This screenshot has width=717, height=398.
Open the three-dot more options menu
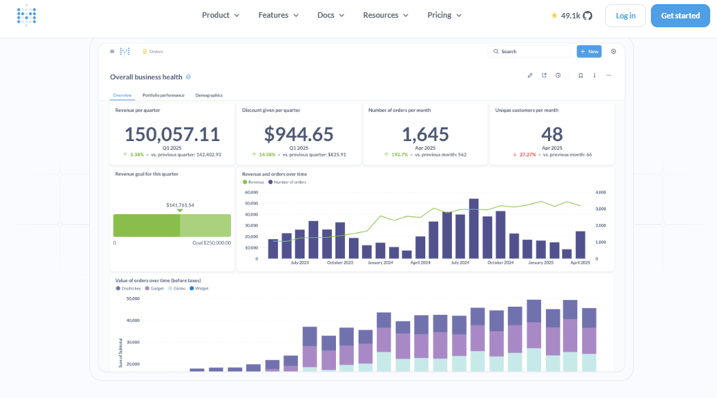(x=609, y=76)
